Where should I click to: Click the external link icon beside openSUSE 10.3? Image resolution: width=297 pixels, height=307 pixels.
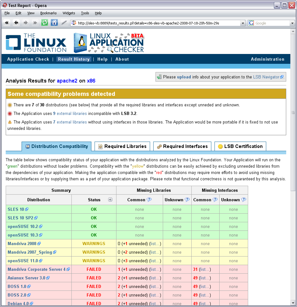(x=41, y=235)
